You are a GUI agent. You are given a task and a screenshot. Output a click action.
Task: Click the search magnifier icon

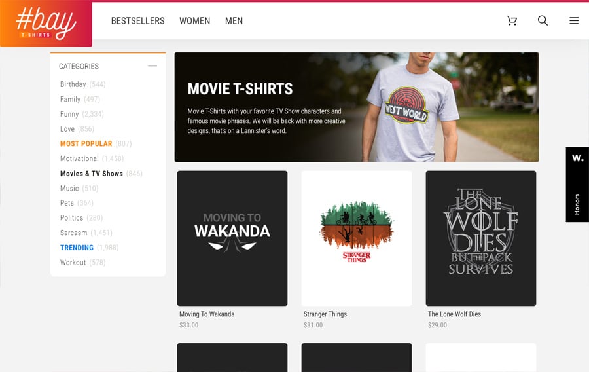tap(543, 21)
